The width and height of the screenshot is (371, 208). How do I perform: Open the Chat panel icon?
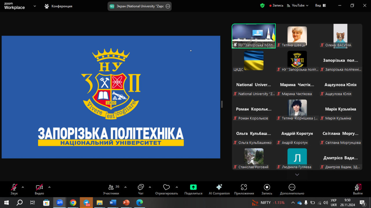(141, 187)
